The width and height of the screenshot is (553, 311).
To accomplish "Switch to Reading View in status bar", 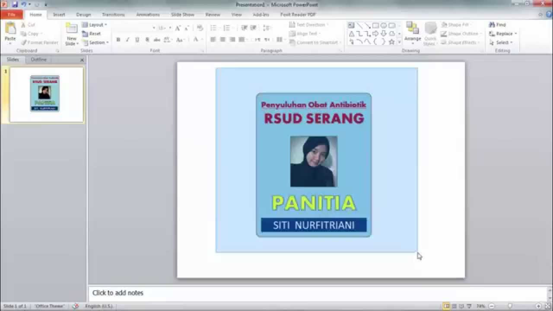I will (x=461, y=306).
